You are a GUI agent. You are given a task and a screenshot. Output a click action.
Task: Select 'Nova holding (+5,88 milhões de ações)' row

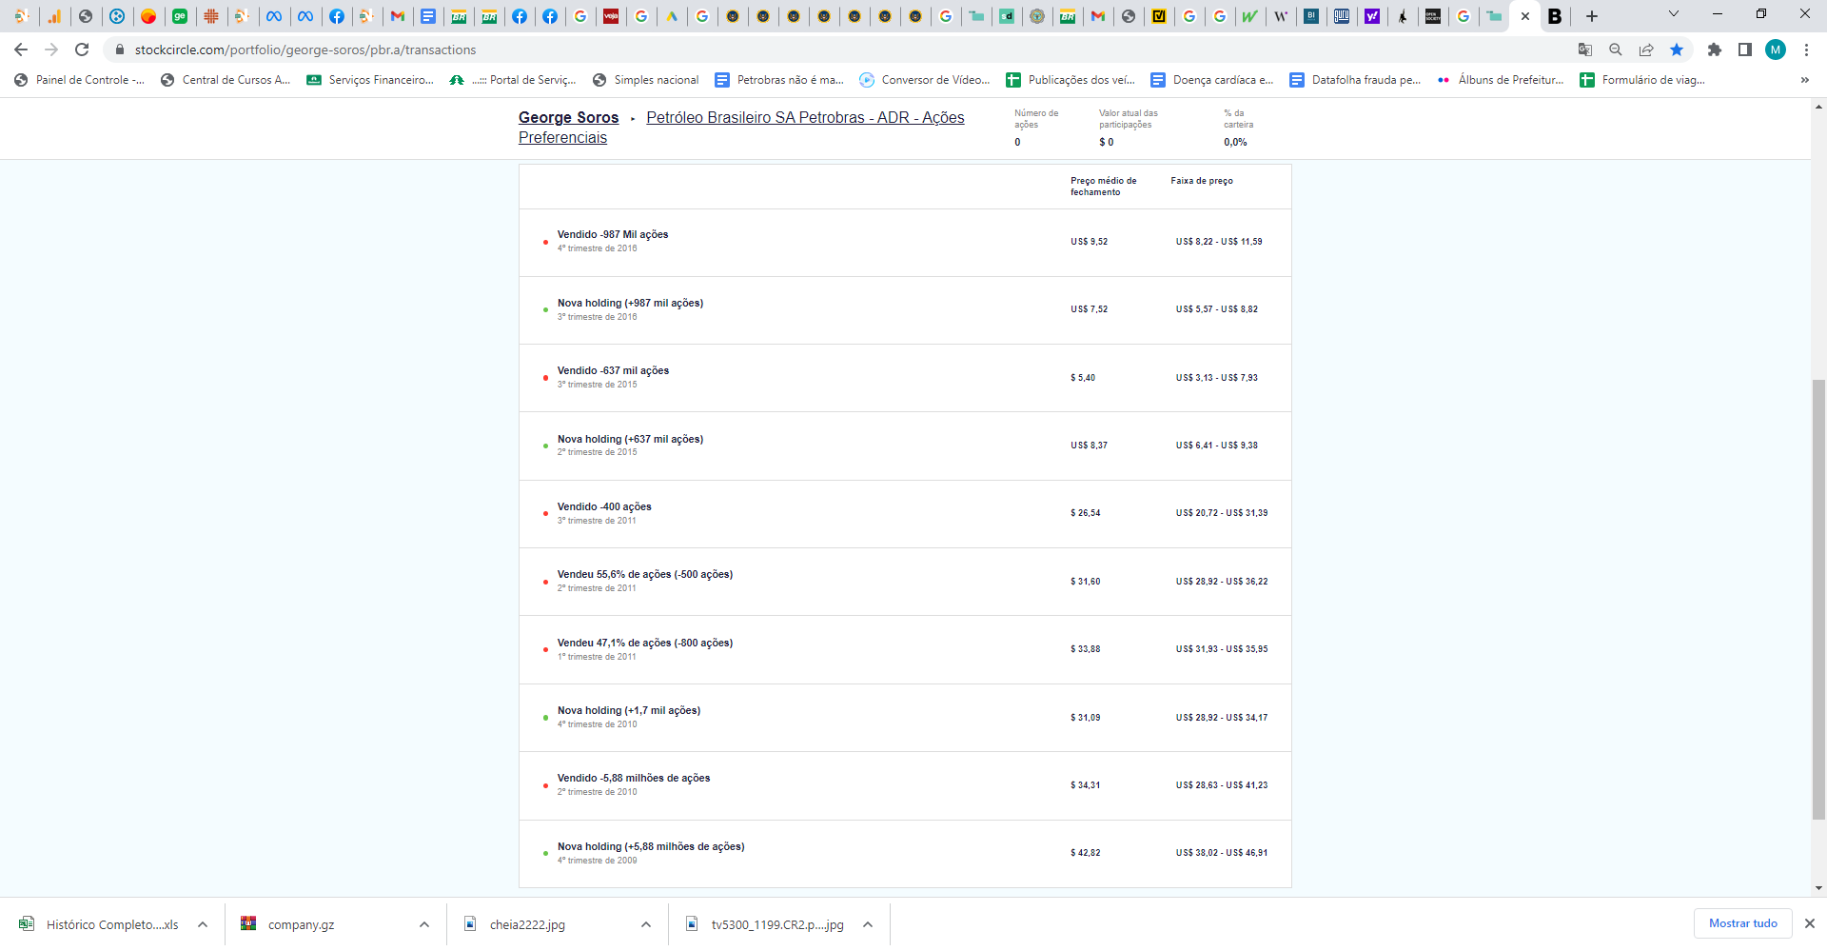point(905,853)
